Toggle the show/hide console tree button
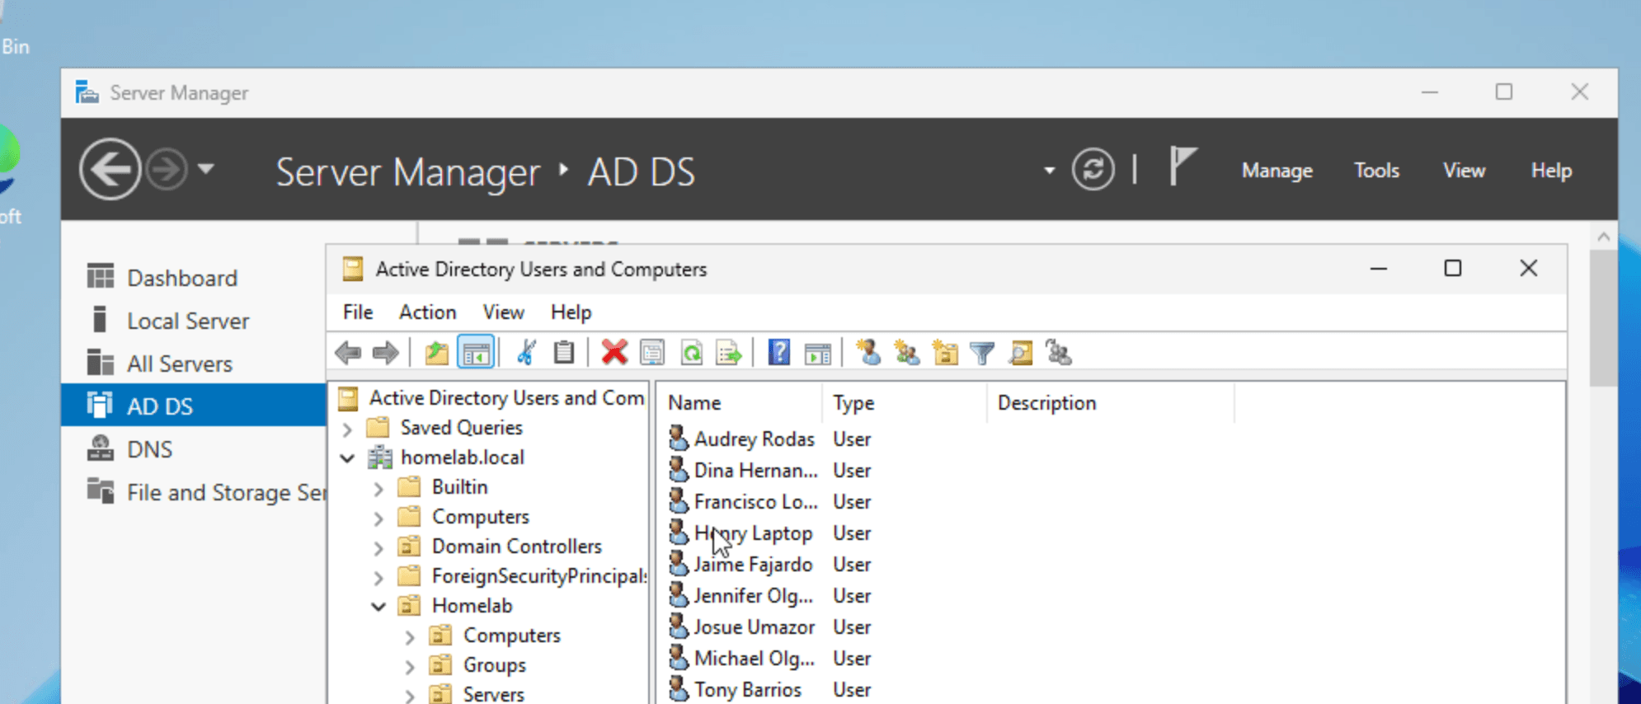Viewport: 1641px width, 704px height. tap(476, 353)
